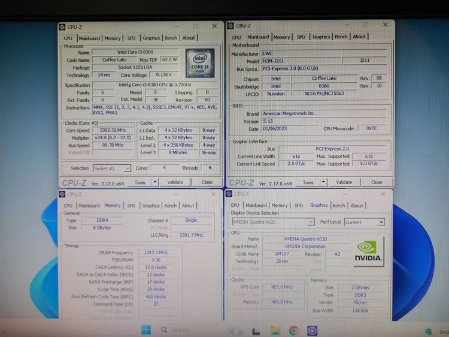Close the Mainboard CPU-Z window
This screenshot has height=337, width=449.
click(386, 25)
